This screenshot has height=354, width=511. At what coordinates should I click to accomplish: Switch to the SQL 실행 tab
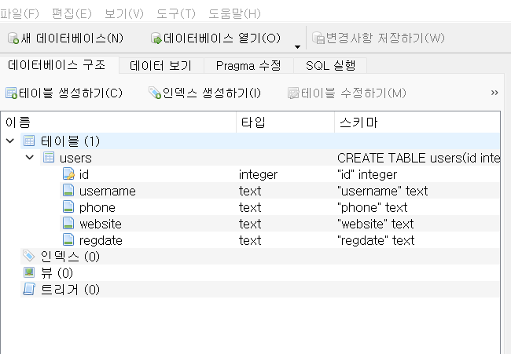pos(330,66)
